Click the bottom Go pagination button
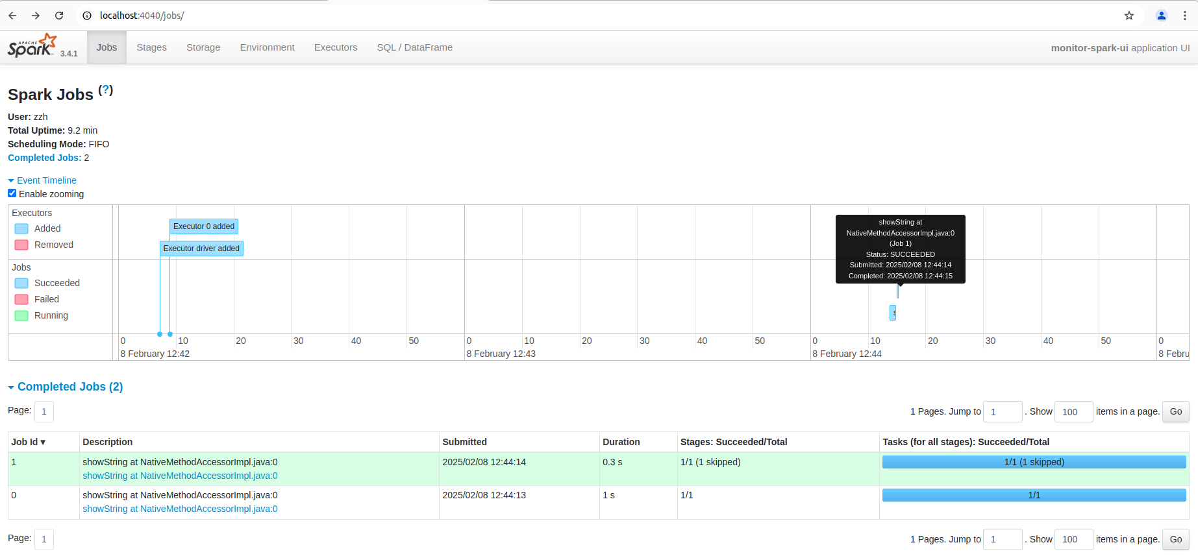The height and width of the screenshot is (558, 1198). pyautogui.click(x=1176, y=539)
